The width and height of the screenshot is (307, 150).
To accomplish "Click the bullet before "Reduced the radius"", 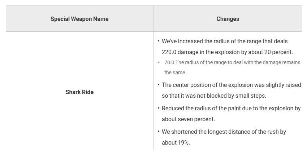I will 159,107.
